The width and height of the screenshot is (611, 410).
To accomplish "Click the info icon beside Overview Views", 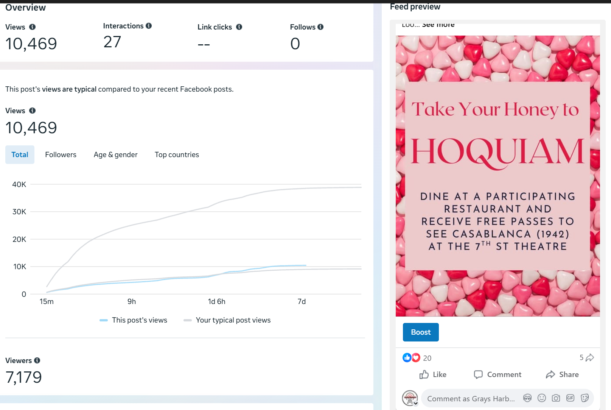I will [x=33, y=27].
